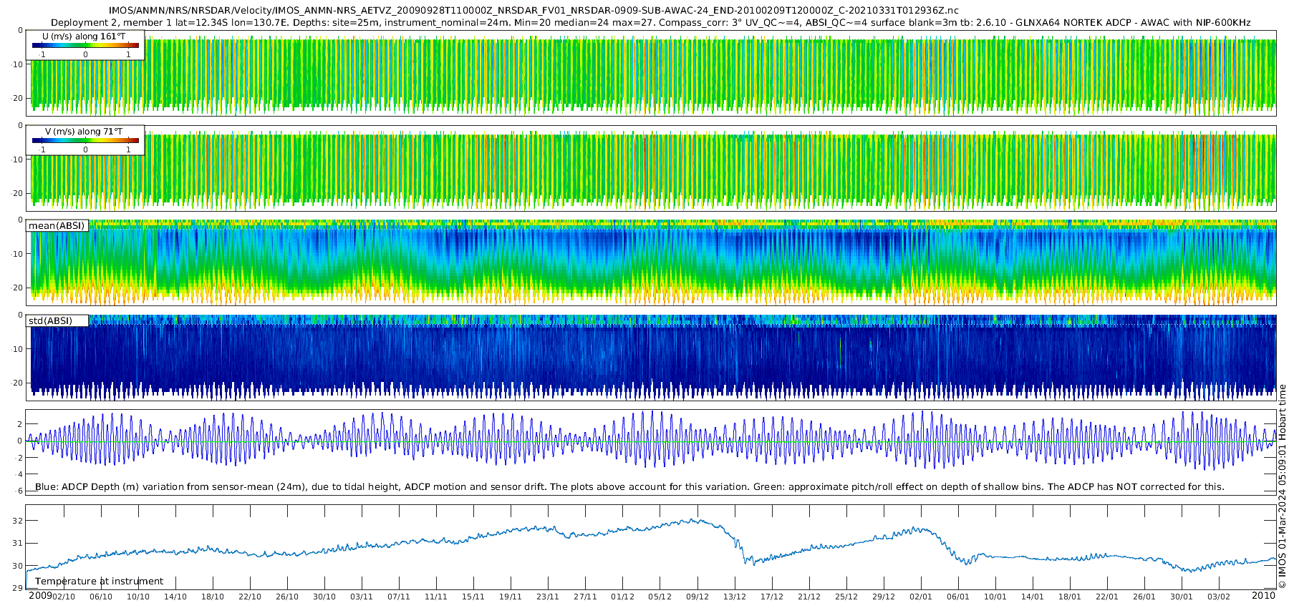Viewport: 1289px width, 608px height.
Task: Click the 20 depth tick in std(ABSI) panel
Action: click(x=18, y=383)
